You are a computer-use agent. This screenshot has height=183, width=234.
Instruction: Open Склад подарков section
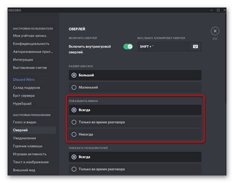coord(26,88)
